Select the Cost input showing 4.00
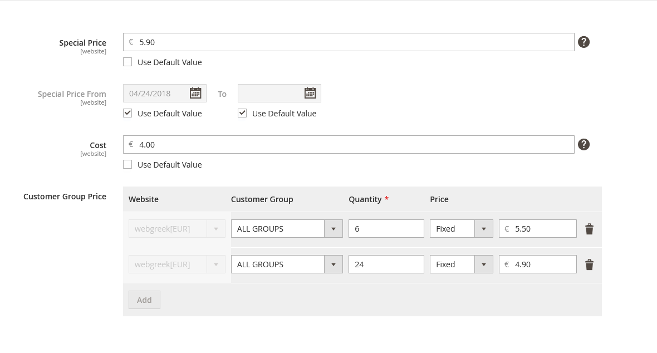 point(349,144)
